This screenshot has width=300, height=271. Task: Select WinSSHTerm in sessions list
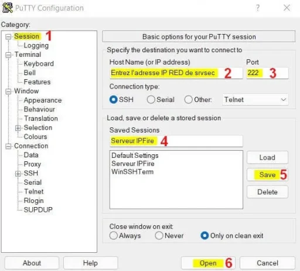tap(132, 172)
